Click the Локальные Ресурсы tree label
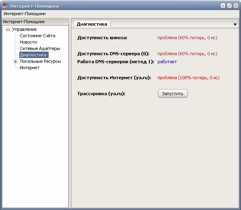 41,61
